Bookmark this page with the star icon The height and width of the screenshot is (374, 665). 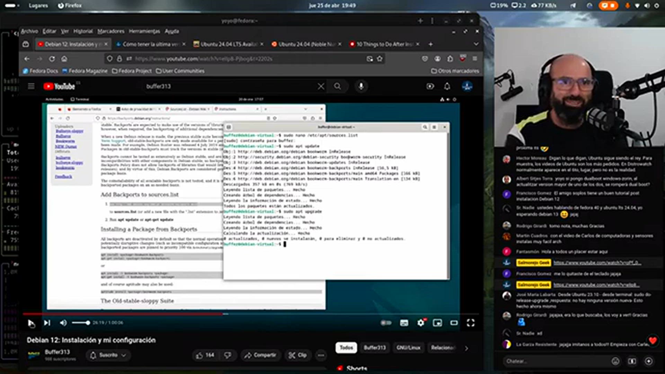[380, 59]
